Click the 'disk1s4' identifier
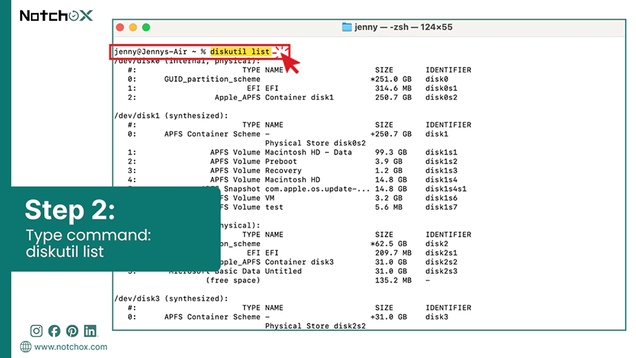 441,179
